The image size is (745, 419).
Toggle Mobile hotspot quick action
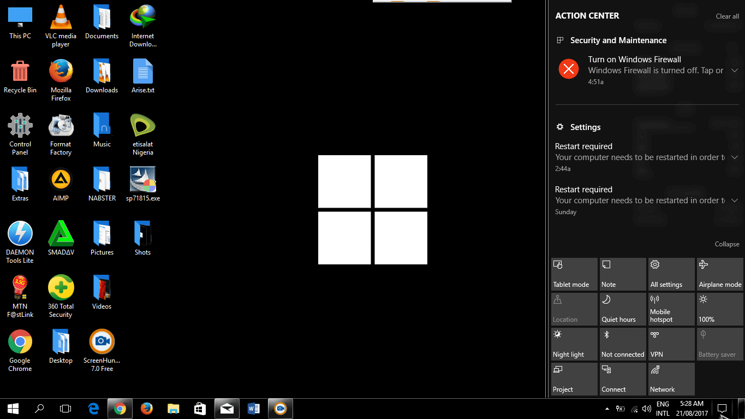coord(671,309)
